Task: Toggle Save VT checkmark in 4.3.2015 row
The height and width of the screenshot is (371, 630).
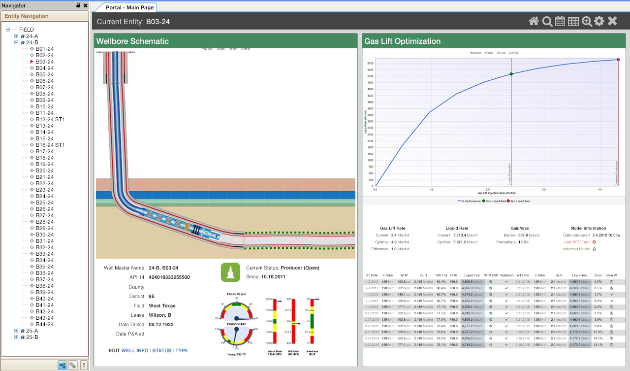Action: pyautogui.click(x=612, y=294)
